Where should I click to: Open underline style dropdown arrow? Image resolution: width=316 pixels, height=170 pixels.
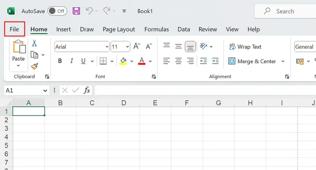(92, 61)
